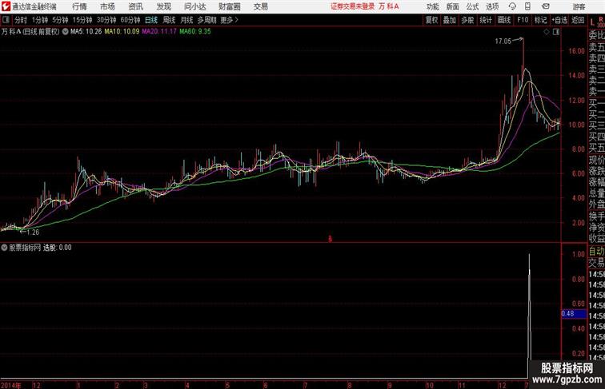This screenshot has height=389, width=605.
Task: Add stock with +自选 button
Action: click(x=559, y=20)
